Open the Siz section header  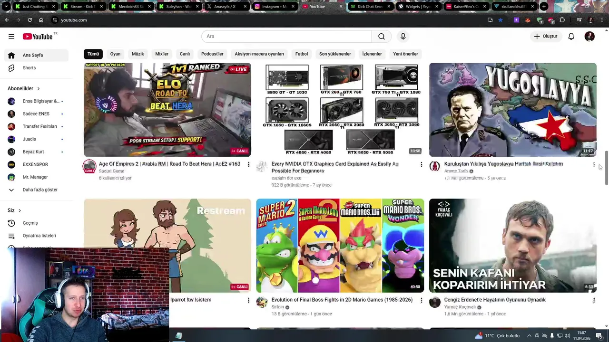click(14, 210)
